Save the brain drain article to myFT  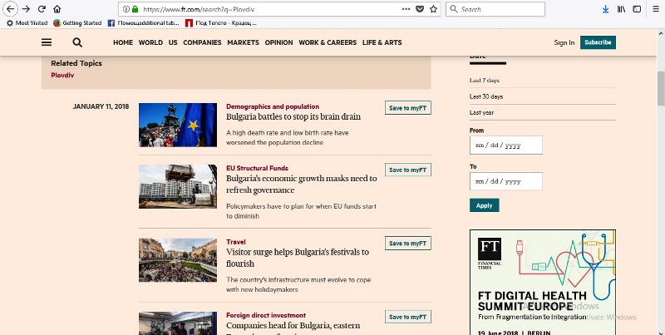click(407, 108)
